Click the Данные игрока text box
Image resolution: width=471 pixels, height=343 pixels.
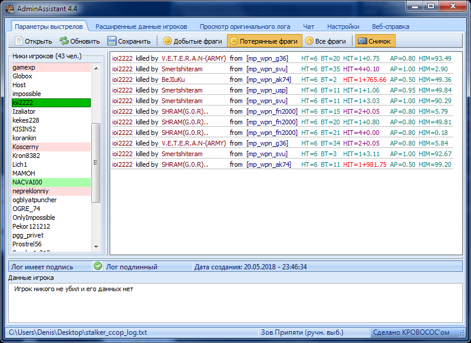coord(235,303)
